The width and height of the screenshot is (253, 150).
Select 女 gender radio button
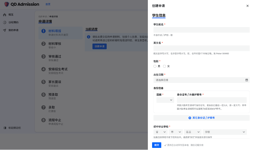(x=165, y=66)
